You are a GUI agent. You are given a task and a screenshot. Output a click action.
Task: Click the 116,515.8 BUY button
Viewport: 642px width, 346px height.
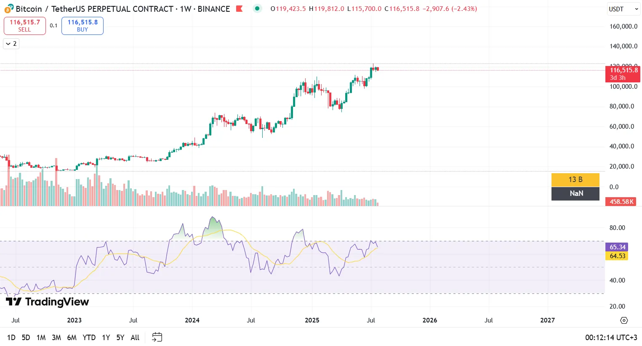tap(83, 26)
